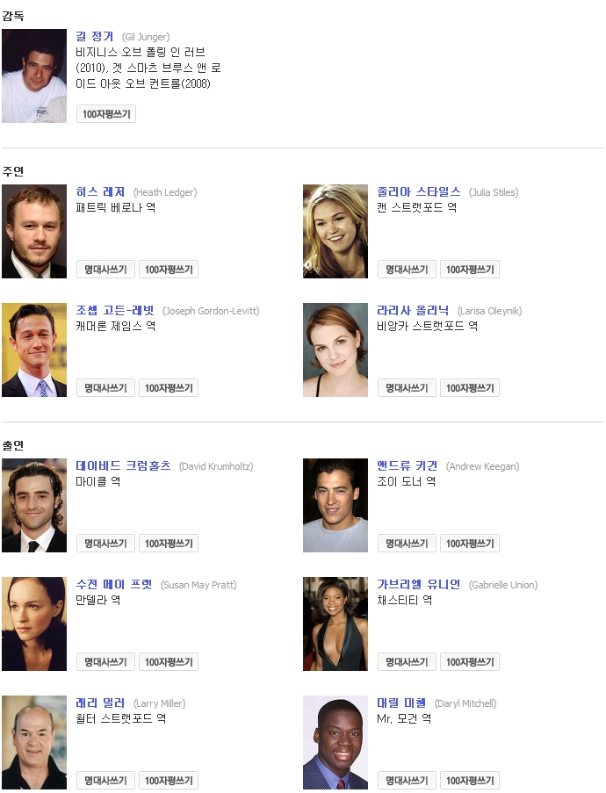
Task: Click 100자평쓰기 under director Gil Junger
Action: point(106,114)
